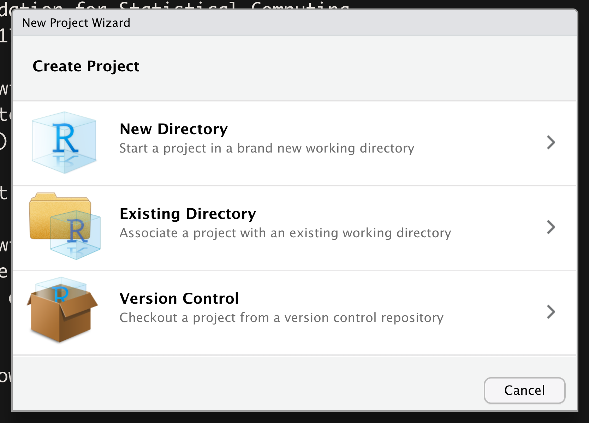
Task: Expand the Existing Directory chevron arrow
Action: tap(551, 227)
